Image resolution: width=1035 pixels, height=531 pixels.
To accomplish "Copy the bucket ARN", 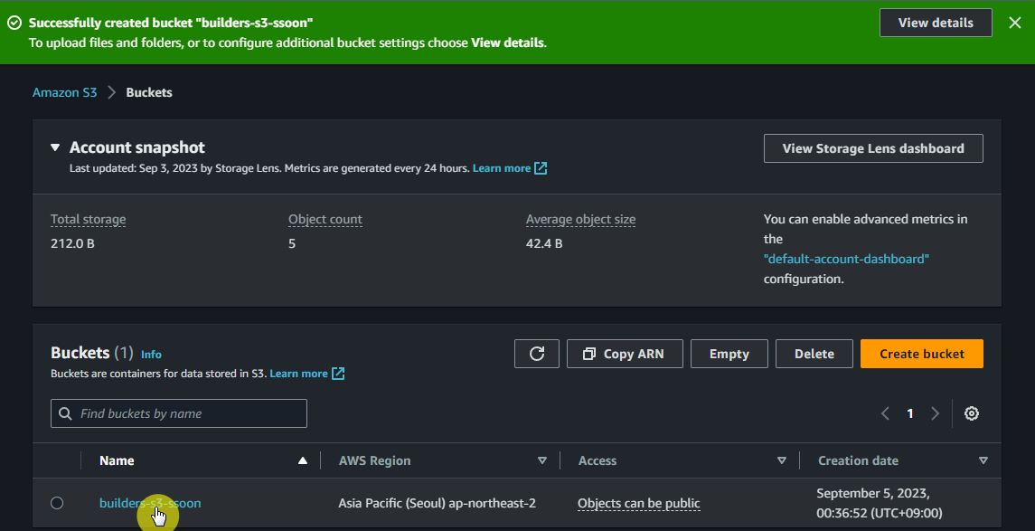I will [625, 354].
